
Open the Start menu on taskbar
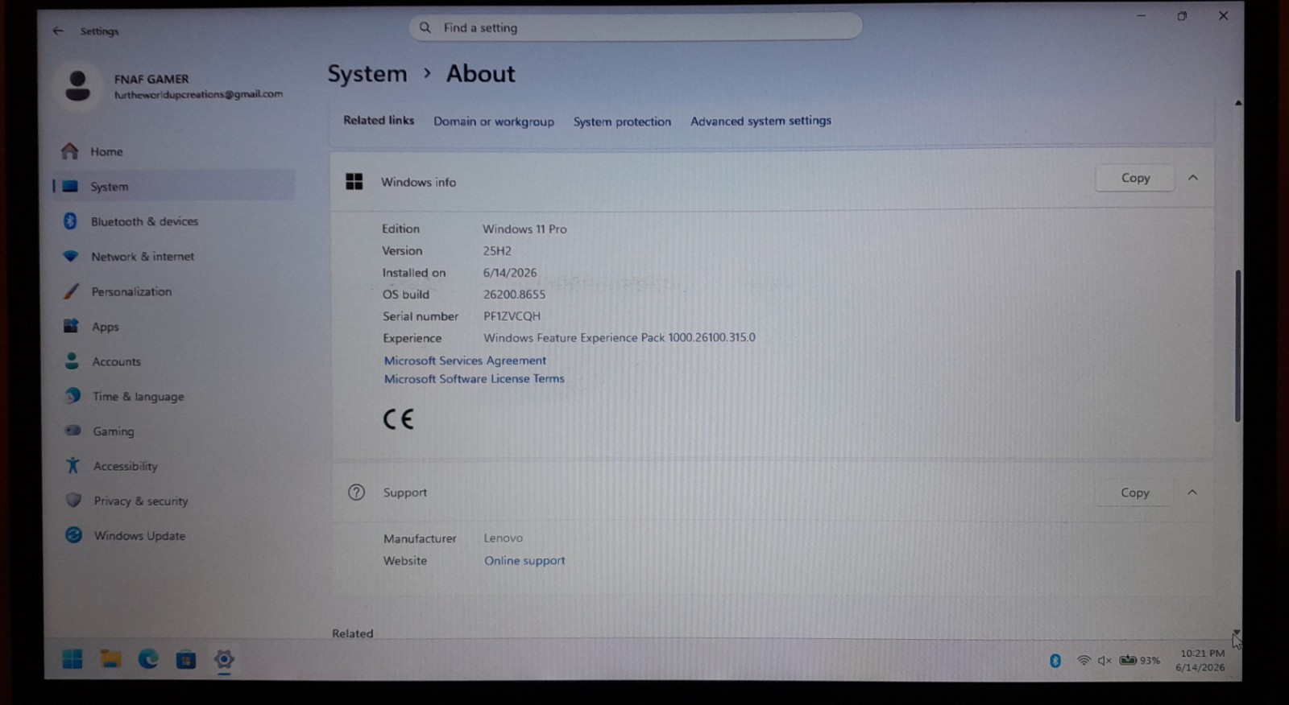click(73, 659)
